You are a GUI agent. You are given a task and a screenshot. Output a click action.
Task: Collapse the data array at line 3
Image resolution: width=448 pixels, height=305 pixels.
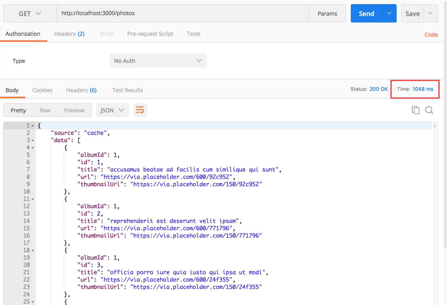pyautogui.click(x=33, y=140)
